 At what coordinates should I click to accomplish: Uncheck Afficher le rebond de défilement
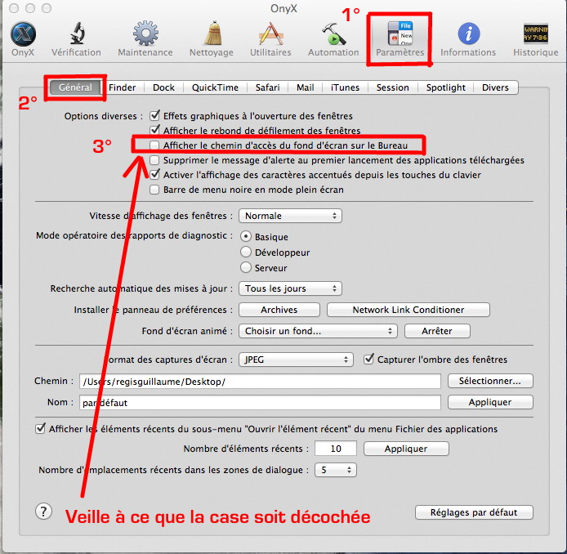pos(154,130)
